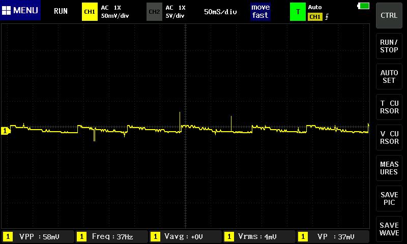The image size is (407, 244).
Task: Click channel badge beside Freq readout
Action: click(81, 236)
